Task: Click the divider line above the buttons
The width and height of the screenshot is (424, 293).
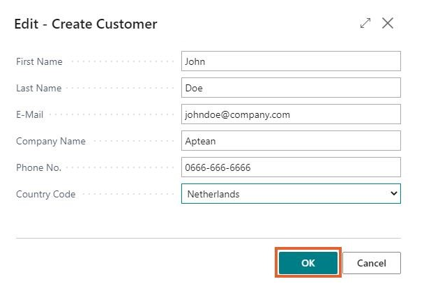Action: tap(208, 238)
